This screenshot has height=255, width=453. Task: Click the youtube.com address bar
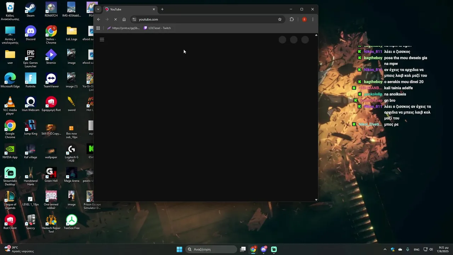(207, 19)
